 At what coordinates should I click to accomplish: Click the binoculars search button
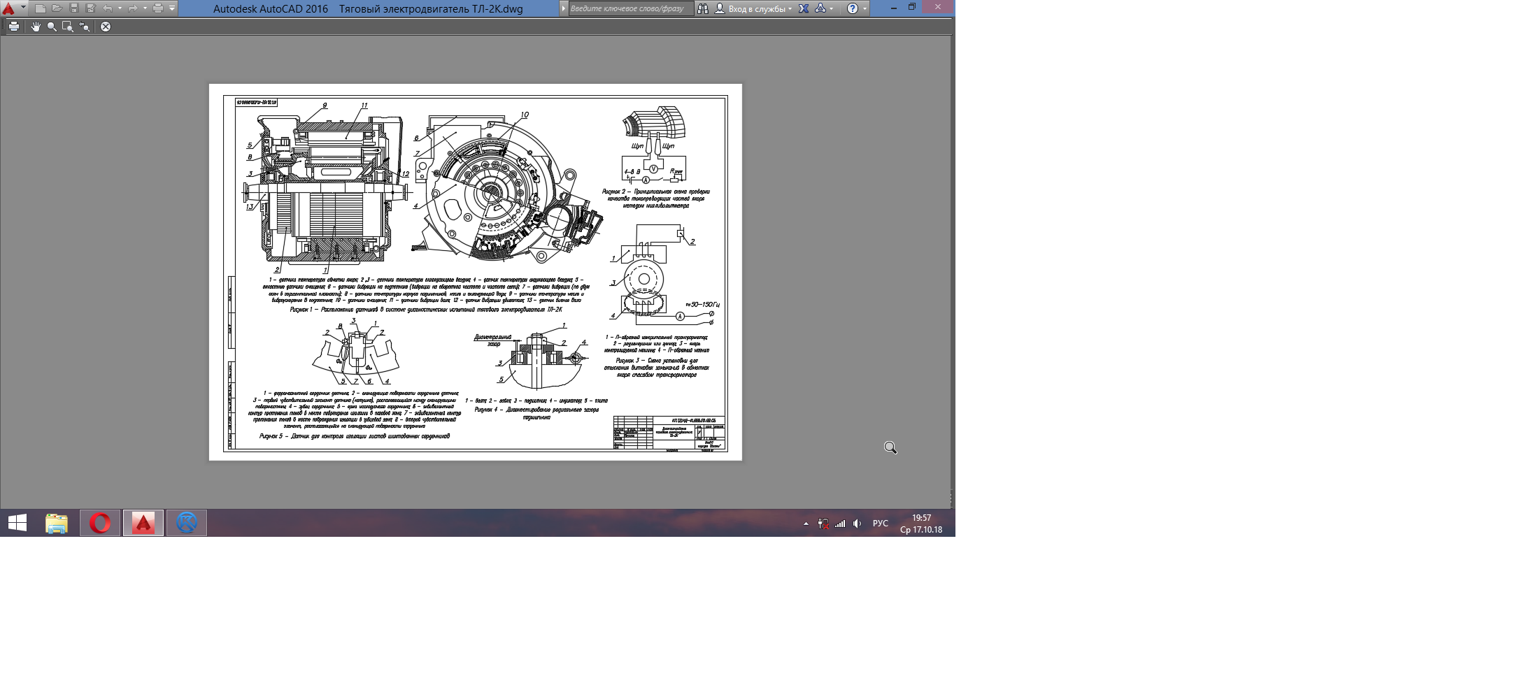702,8
